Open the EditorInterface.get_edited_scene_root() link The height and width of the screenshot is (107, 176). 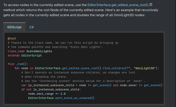click(118, 5)
